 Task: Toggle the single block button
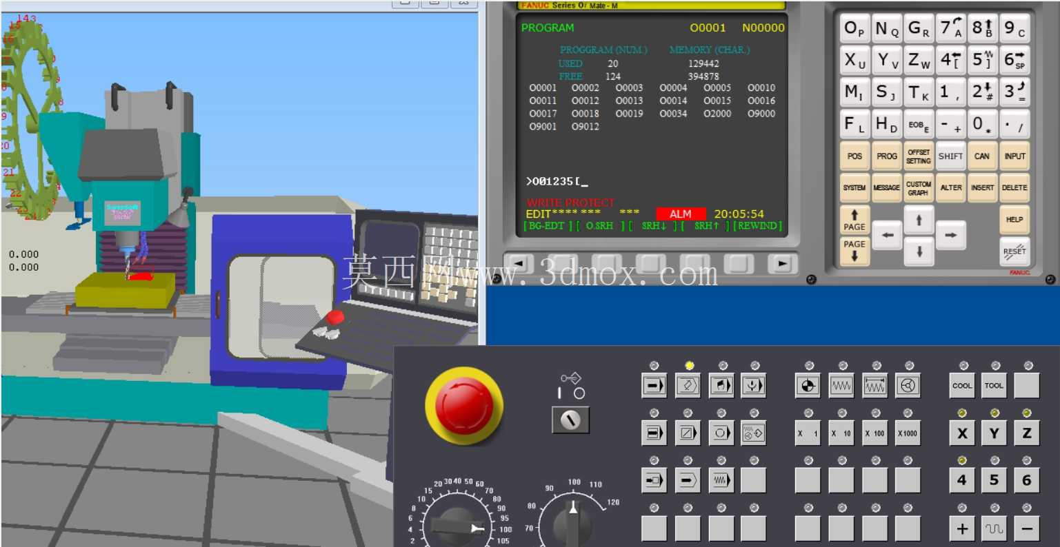pyautogui.click(x=654, y=433)
